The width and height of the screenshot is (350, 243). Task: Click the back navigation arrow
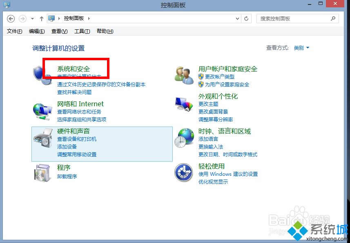coord(11,18)
